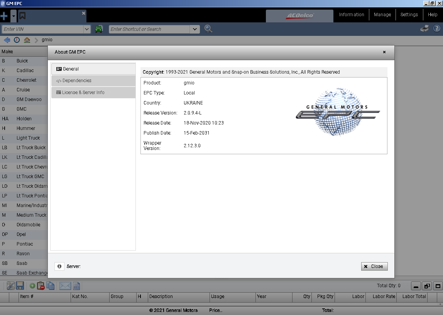
Task: Select Chevrolet in Make list
Action: (24, 80)
